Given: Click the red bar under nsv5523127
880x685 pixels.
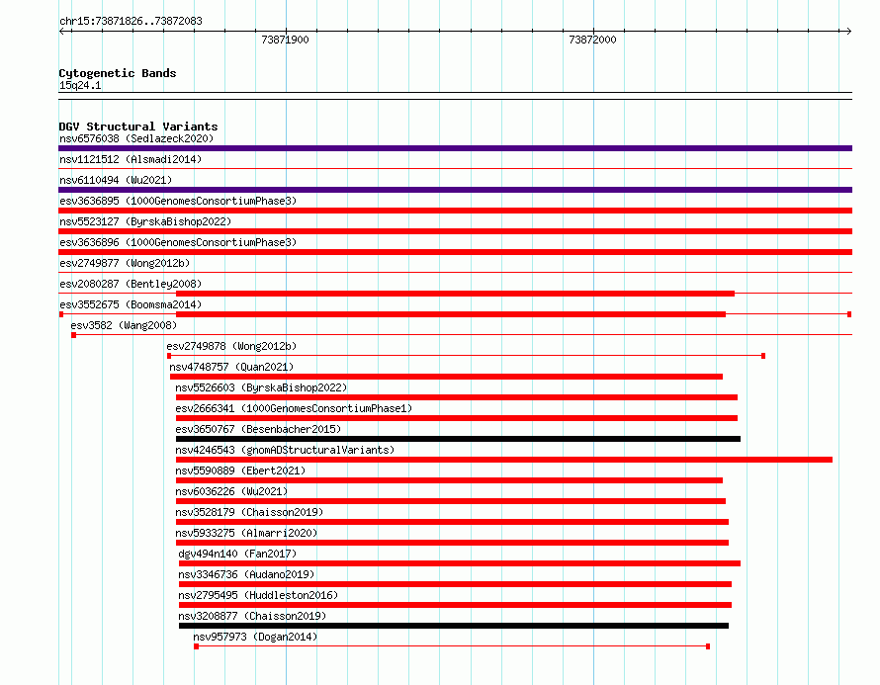Looking at the screenshot, I should (x=455, y=231).
